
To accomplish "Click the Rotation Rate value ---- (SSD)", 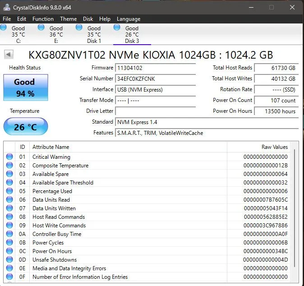I will coord(276,90).
